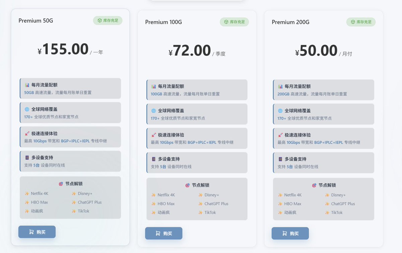This screenshot has height=253, width=402.
Task: Click the device icon beside 多设备支持 in Premium 50G
Action: tap(27, 157)
